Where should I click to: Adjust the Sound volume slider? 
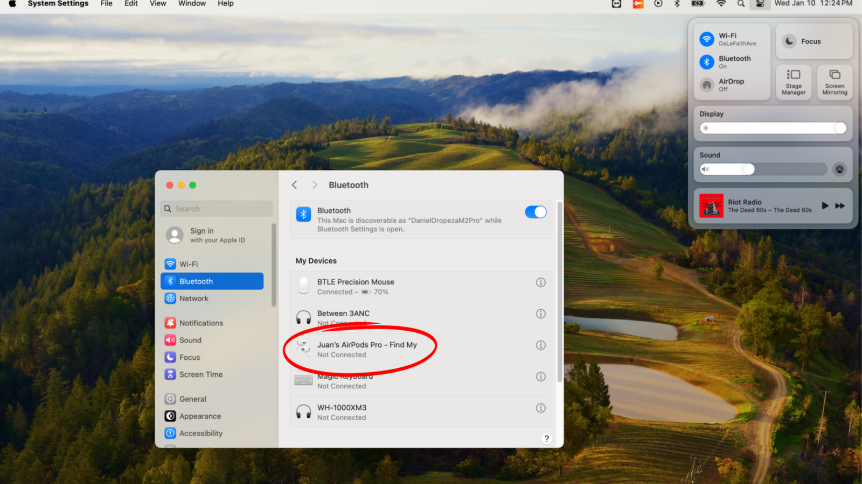tap(763, 169)
